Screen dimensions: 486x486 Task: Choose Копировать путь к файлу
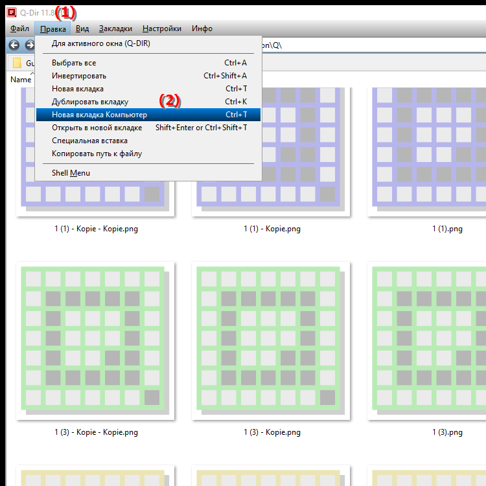(148, 154)
